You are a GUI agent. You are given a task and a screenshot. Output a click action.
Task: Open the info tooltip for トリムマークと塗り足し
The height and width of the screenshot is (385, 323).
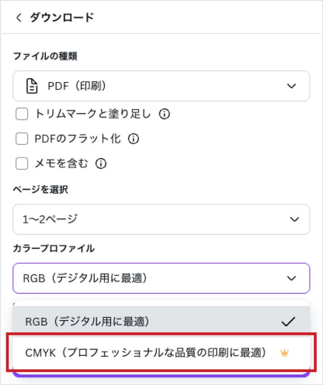[165, 114]
